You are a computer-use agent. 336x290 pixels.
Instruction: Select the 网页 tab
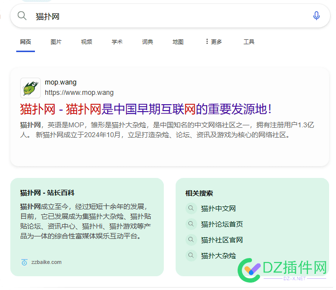pos(26,42)
